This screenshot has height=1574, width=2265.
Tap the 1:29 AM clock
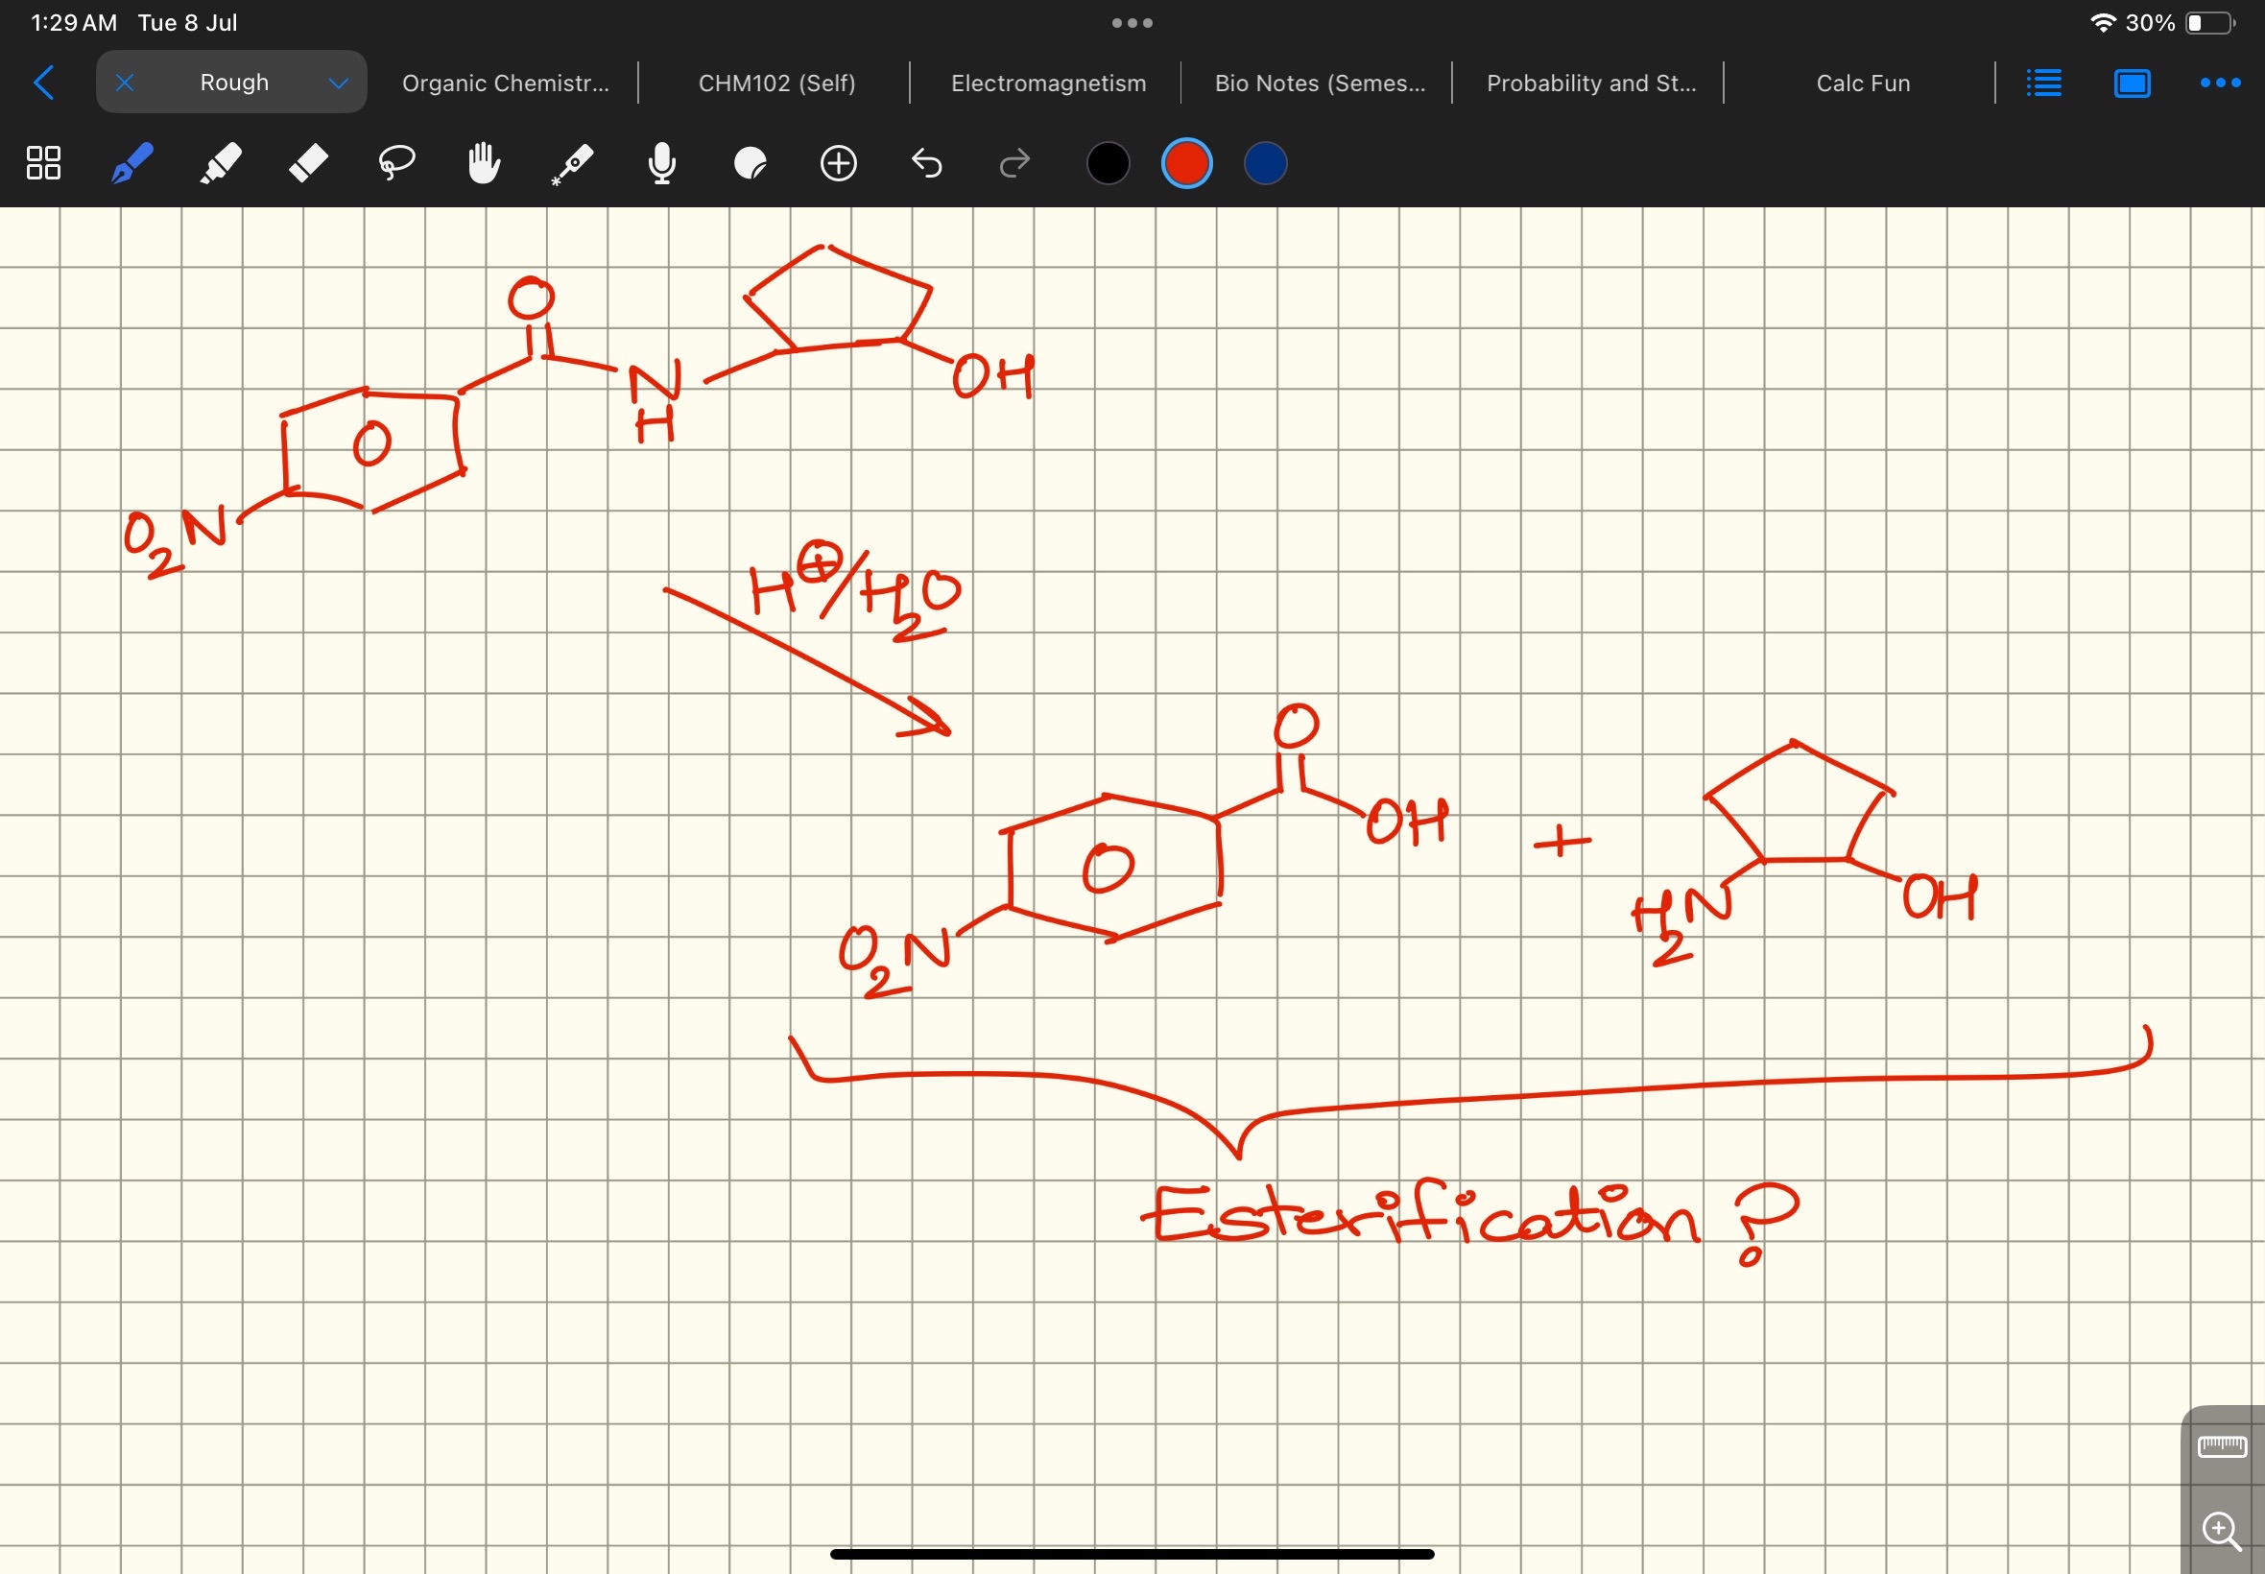click(x=74, y=23)
